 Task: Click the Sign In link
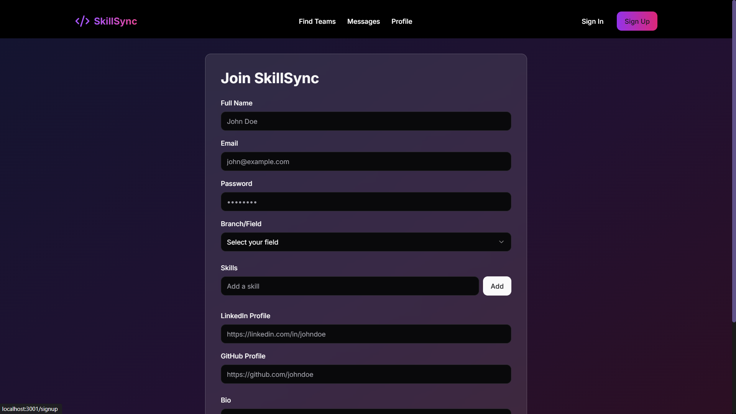(x=592, y=21)
